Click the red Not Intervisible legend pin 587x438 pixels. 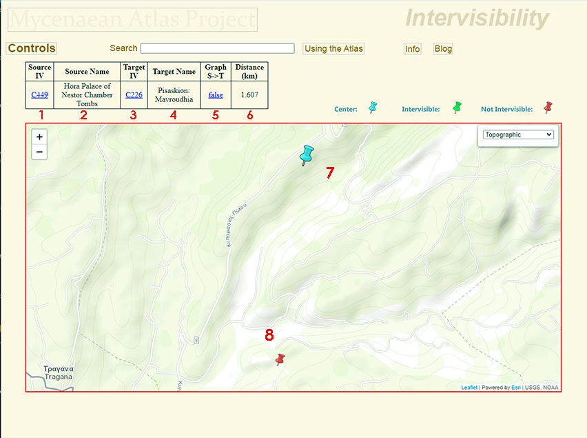click(x=548, y=108)
